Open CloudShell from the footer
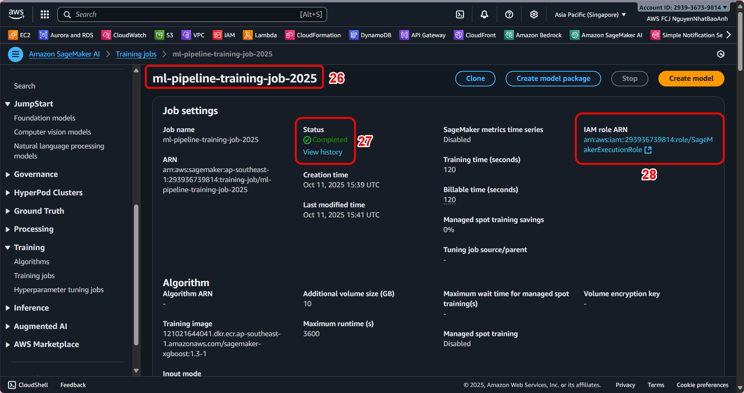 (28, 385)
